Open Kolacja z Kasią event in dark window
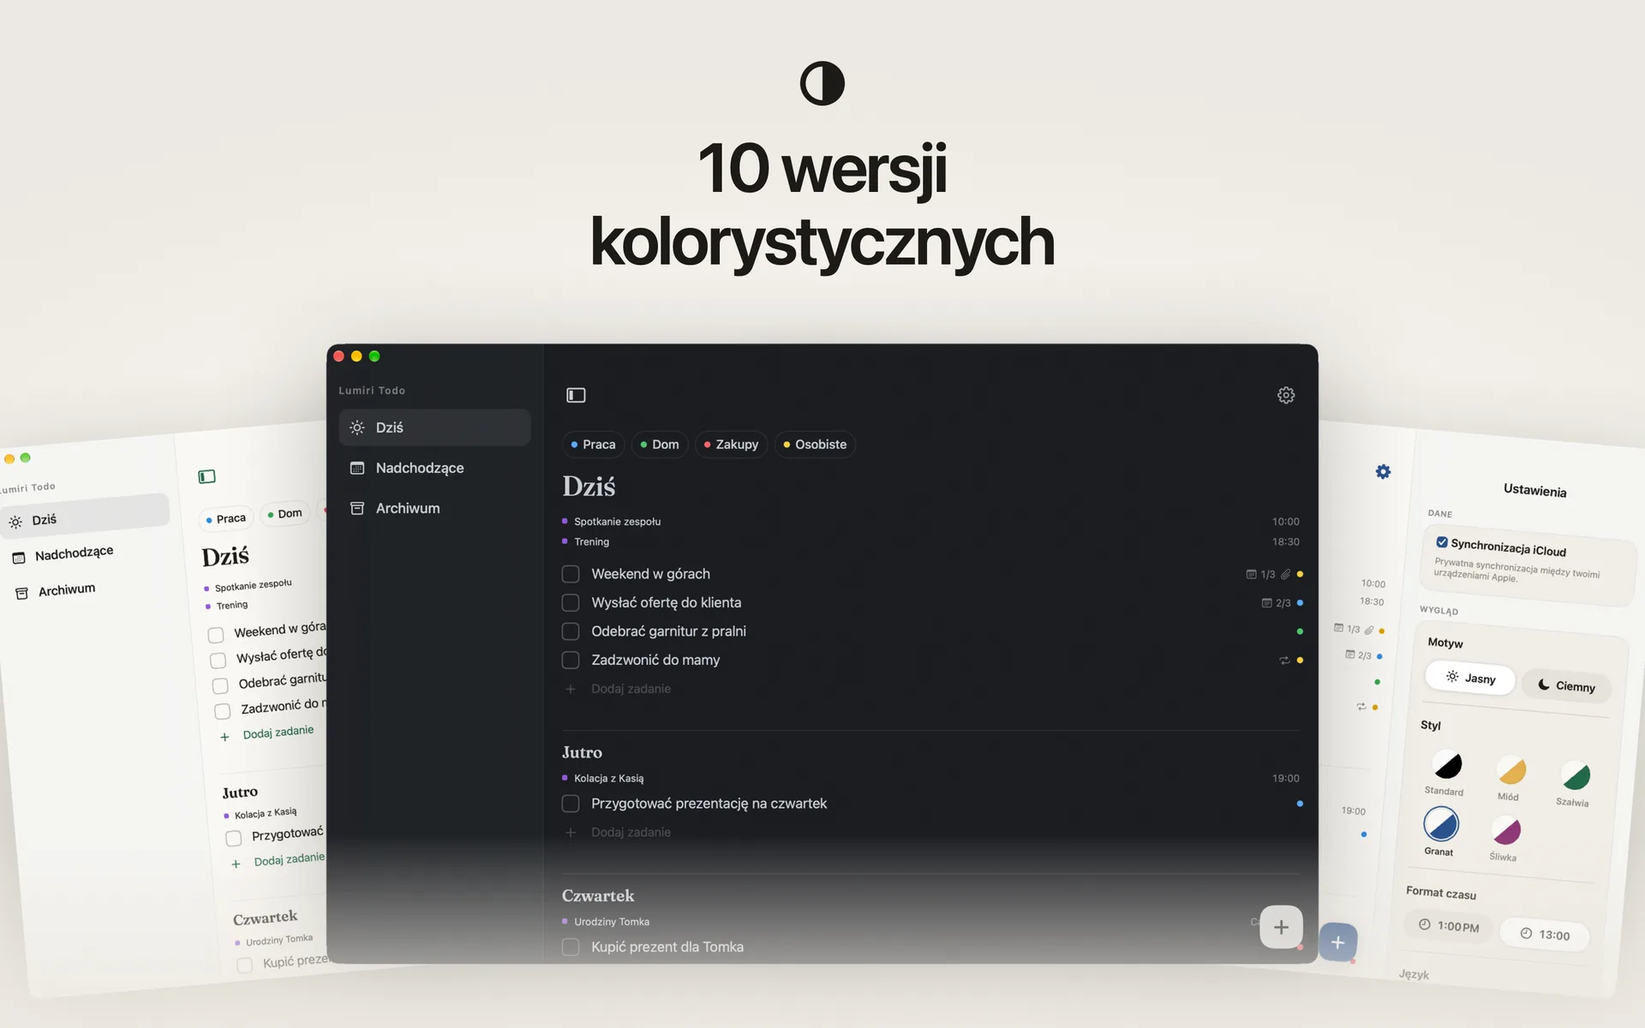The width and height of the screenshot is (1645, 1028). pos(608,779)
